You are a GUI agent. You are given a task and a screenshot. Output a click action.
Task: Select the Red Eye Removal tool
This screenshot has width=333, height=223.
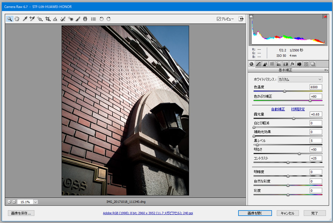tap(70, 19)
